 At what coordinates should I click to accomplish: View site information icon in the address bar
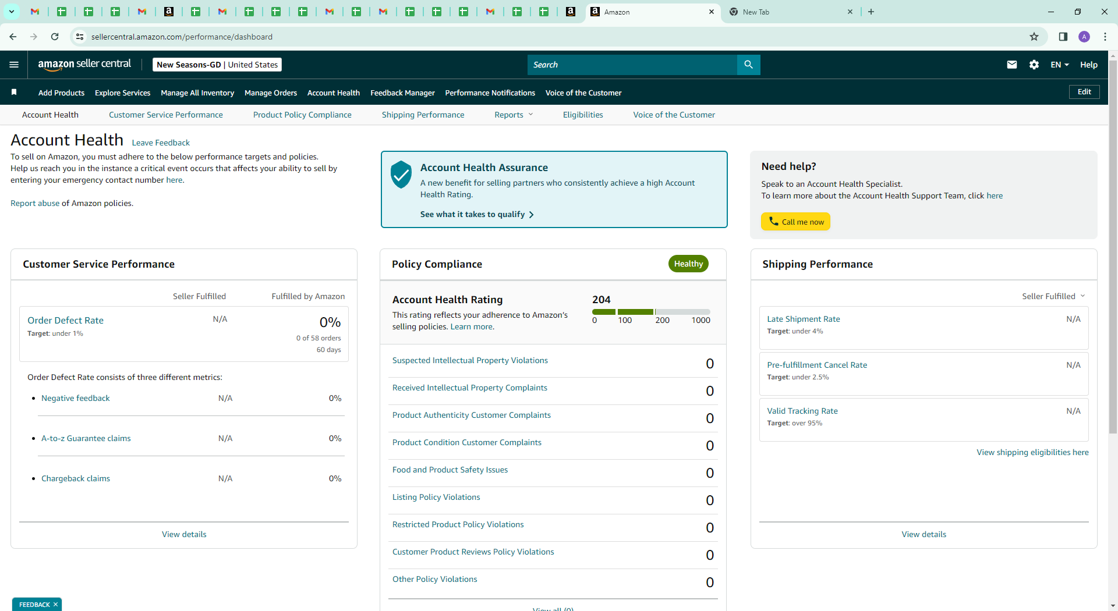(x=80, y=37)
